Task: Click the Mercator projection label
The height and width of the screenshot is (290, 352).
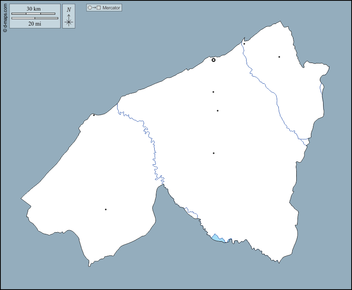Action: [111, 8]
